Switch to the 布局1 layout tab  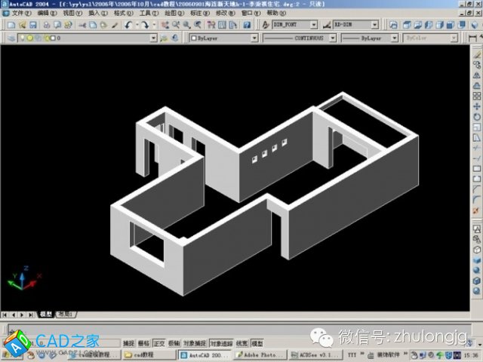[x=66, y=314]
